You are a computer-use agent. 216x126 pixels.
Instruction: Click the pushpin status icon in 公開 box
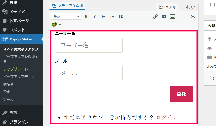210,39
